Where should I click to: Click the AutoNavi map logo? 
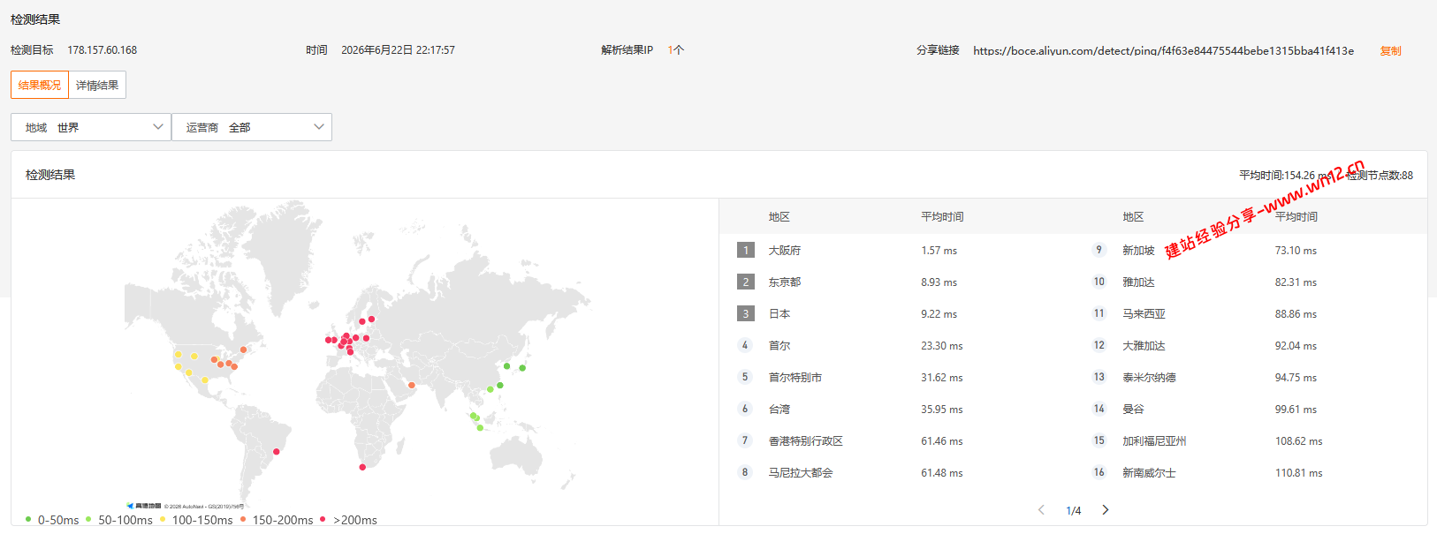(x=144, y=506)
